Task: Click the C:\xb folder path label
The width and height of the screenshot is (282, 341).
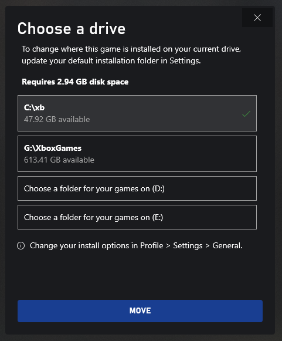Action: pyautogui.click(x=35, y=107)
